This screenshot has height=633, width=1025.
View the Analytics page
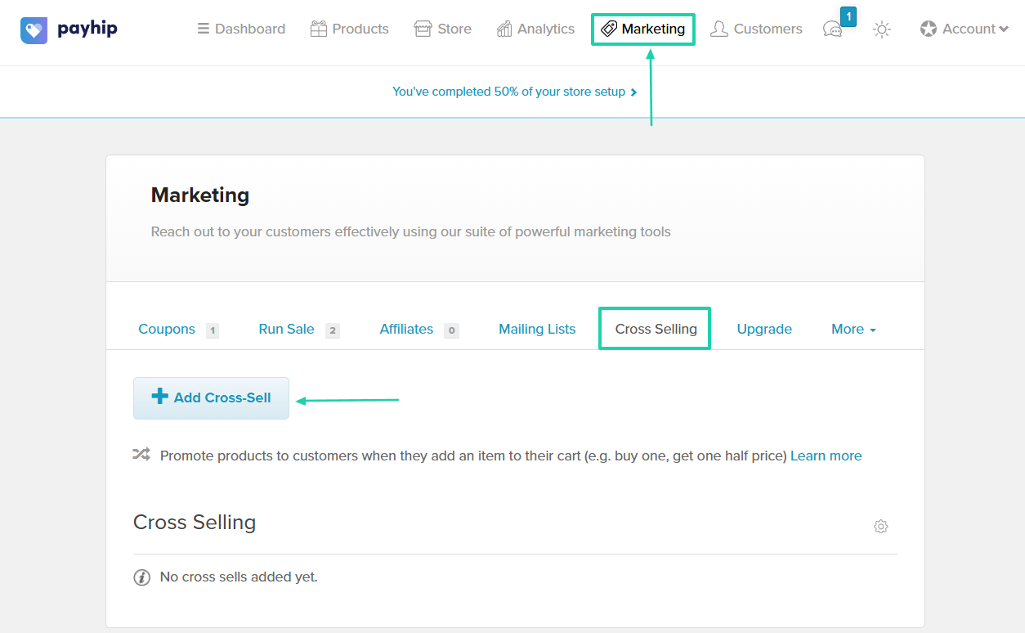pyautogui.click(x=535, y=29)
